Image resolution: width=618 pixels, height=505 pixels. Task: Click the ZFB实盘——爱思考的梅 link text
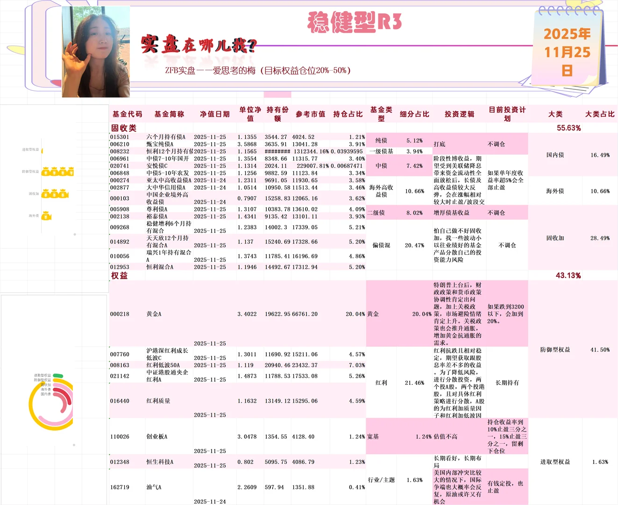(257, 71)
